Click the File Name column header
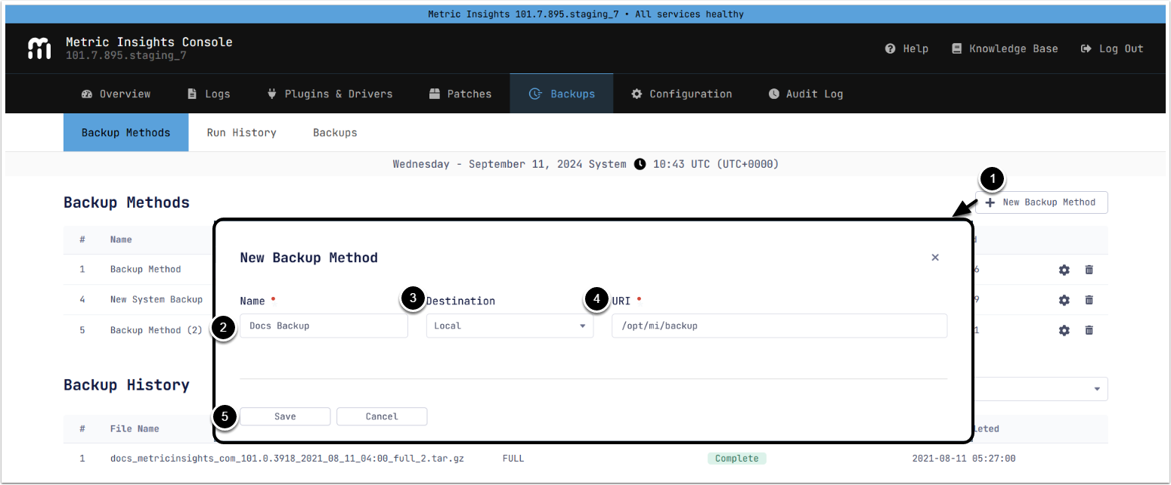The image size is (1171, 485). click(135, 428)
